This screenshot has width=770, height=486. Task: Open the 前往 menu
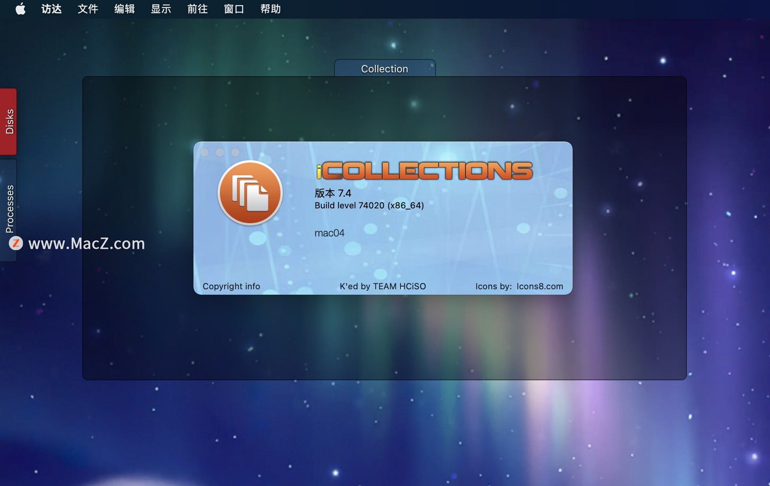point(197,9)
